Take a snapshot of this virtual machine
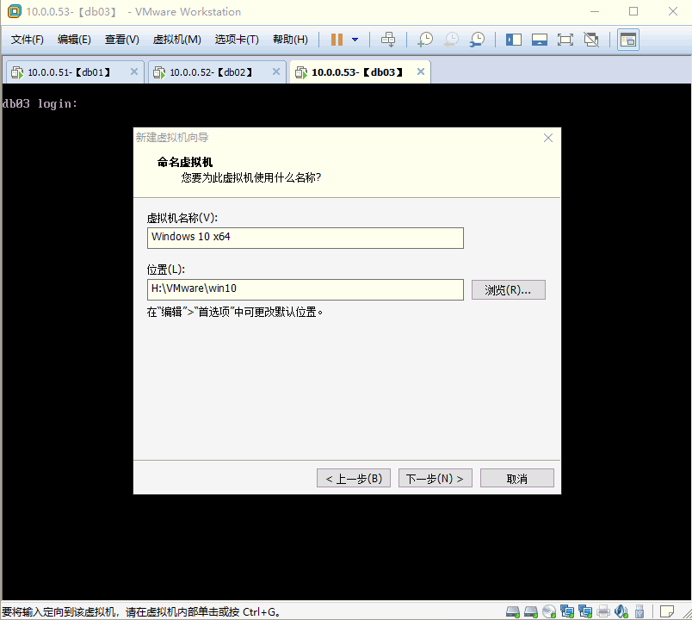Screen dimensions: 692x620 pos(425,40)
